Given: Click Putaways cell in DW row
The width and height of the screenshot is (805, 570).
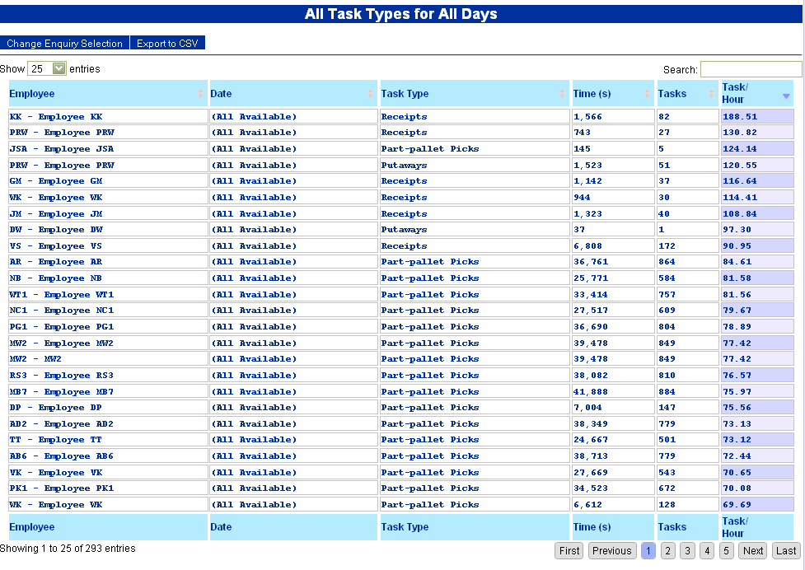Looking at the screenshot, I should click(x=474, y=229).
